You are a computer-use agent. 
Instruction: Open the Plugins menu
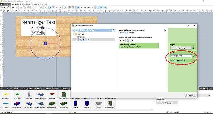pos(40,4)
